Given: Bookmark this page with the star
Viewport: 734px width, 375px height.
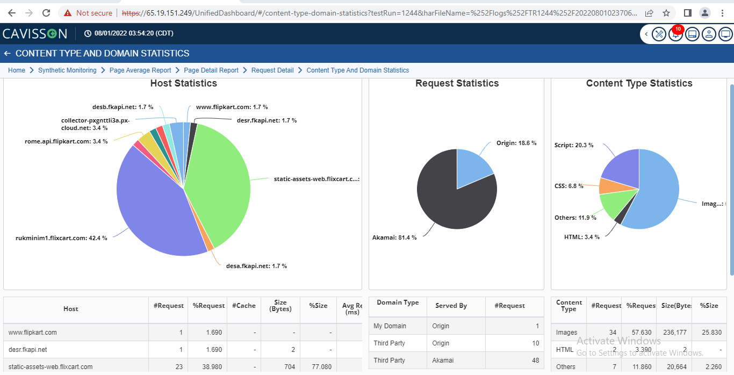Looking at the screenshot, I should 666,13.
